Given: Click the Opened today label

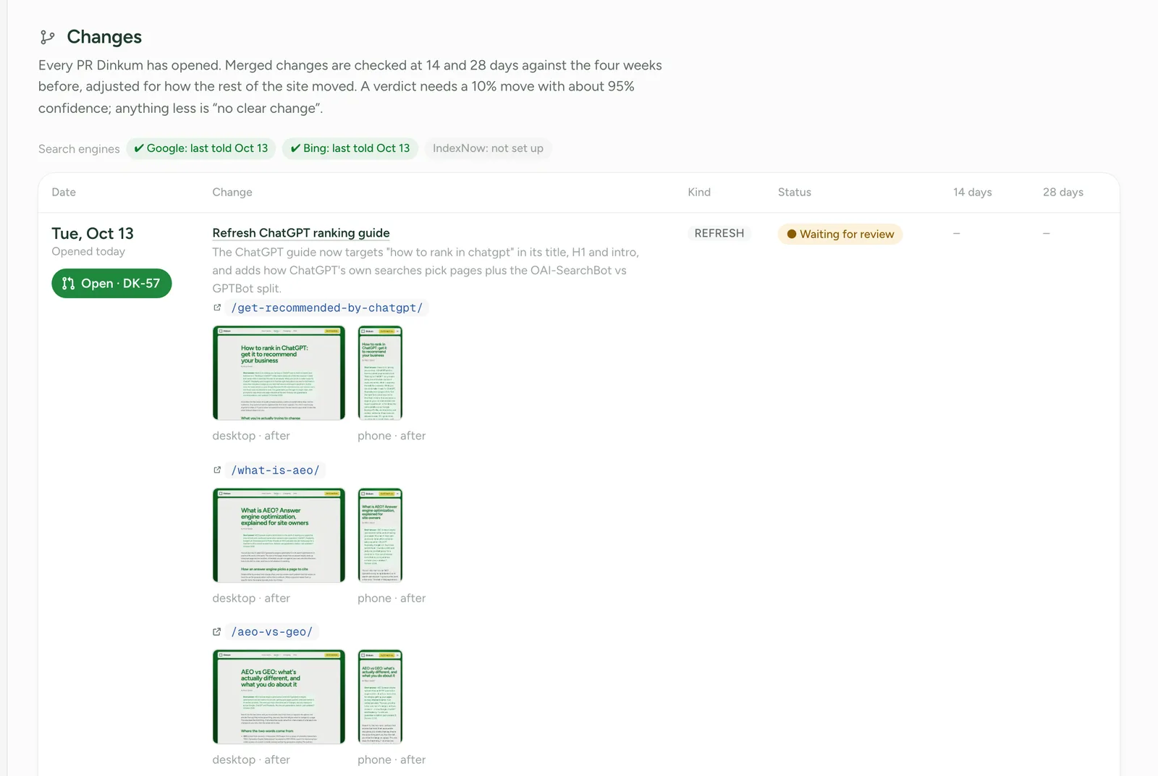Looking at the screenshot, I should point(88,251).
